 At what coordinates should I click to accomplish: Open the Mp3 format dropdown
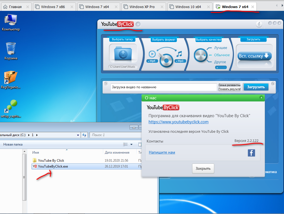pos(180,61)
